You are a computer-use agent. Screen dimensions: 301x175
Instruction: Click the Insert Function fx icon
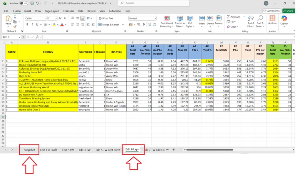pyautogui.click(x=38, y=37)
